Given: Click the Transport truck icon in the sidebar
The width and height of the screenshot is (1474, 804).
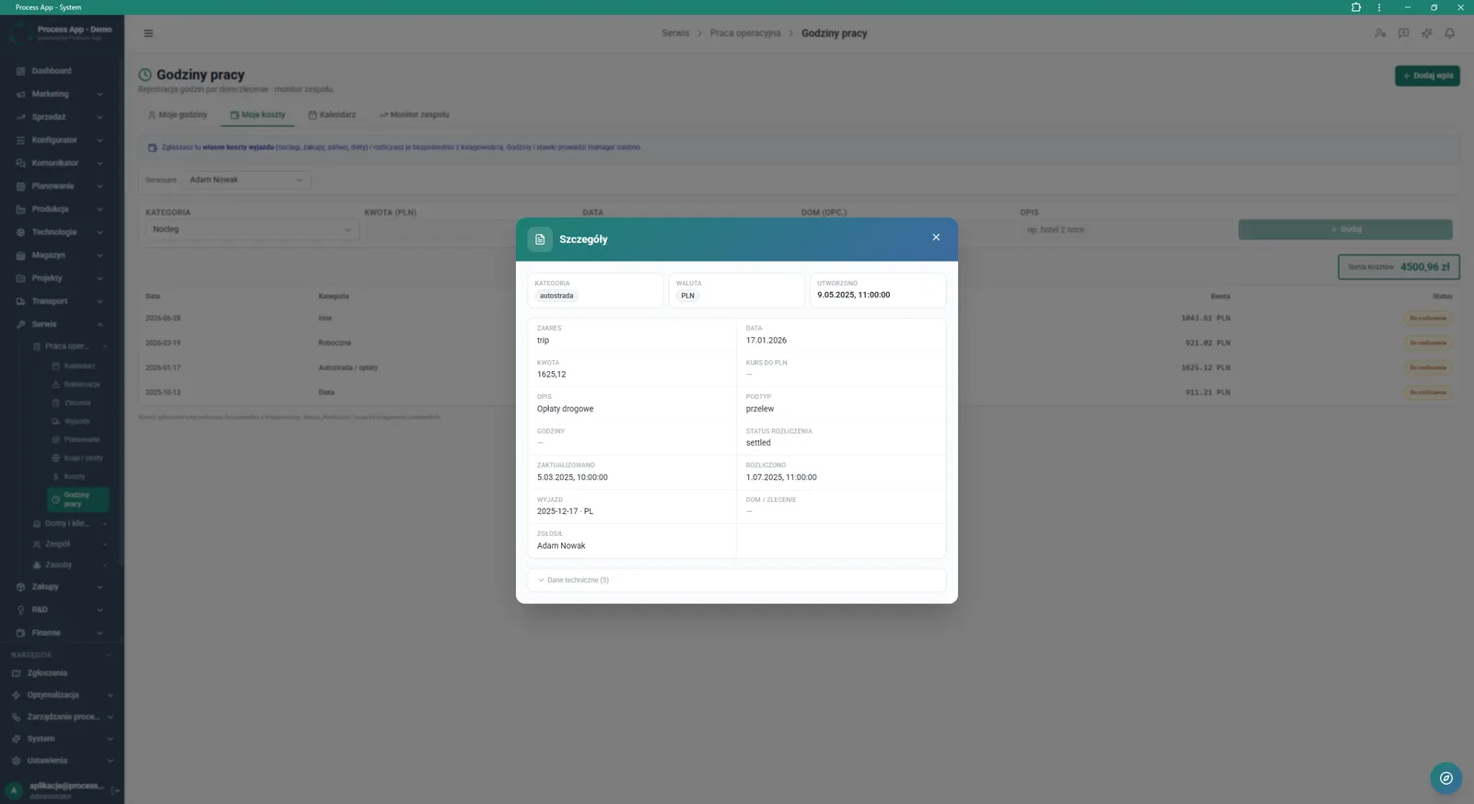Looking at the screenshot, I should point(20,301).
